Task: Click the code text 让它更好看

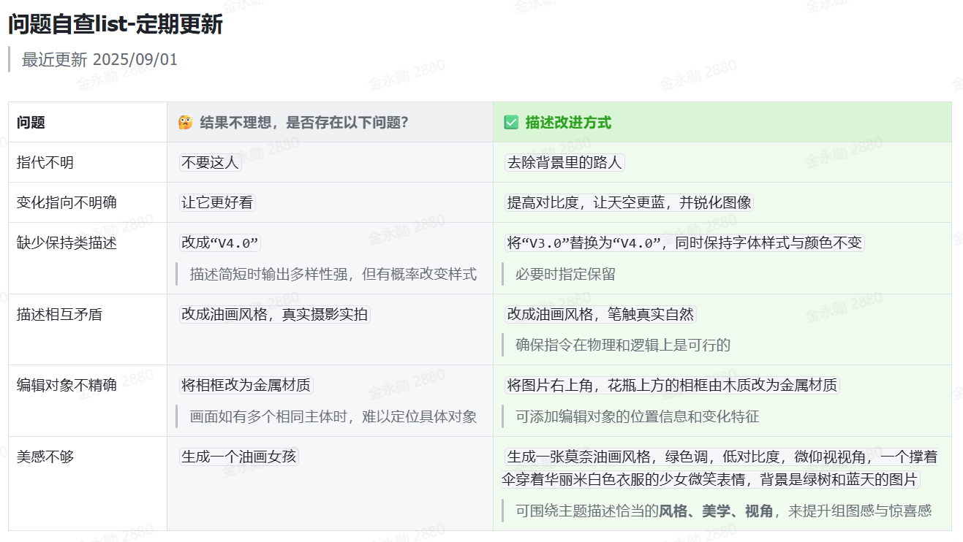Action: (x=217, y=203)
